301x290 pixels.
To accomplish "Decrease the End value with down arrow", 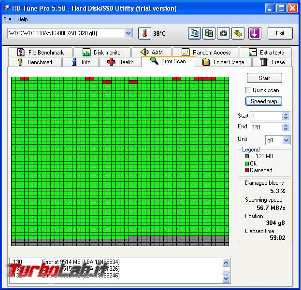I will (286, 129).
